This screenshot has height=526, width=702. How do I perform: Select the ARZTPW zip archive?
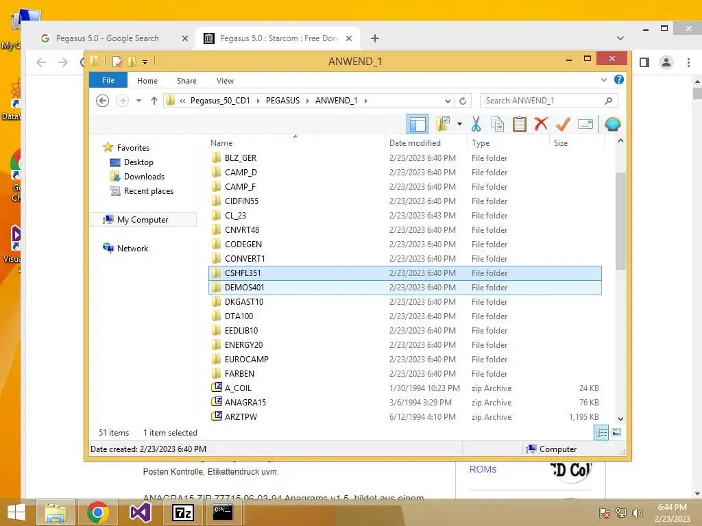(405, 416)
